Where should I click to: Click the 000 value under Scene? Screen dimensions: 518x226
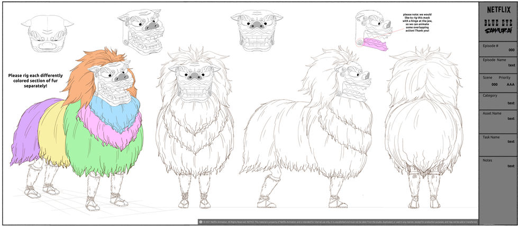coord(494,84)
